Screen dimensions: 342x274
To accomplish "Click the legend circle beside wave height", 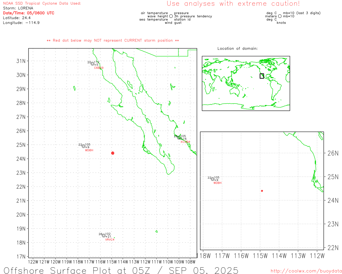I will point(171,16).
